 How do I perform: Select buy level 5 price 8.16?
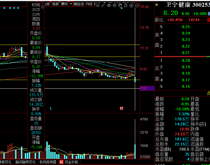click(x=186, y=86)
